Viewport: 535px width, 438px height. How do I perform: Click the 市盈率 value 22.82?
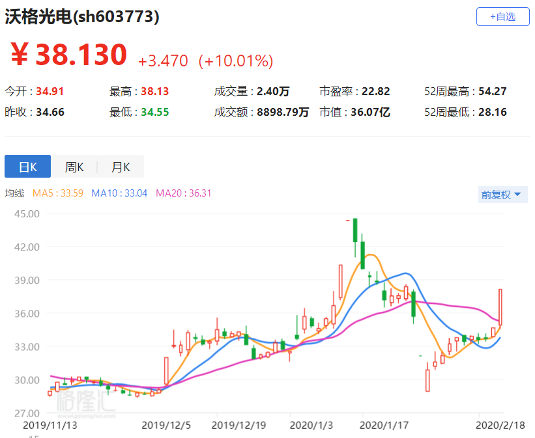click(375, 91)
